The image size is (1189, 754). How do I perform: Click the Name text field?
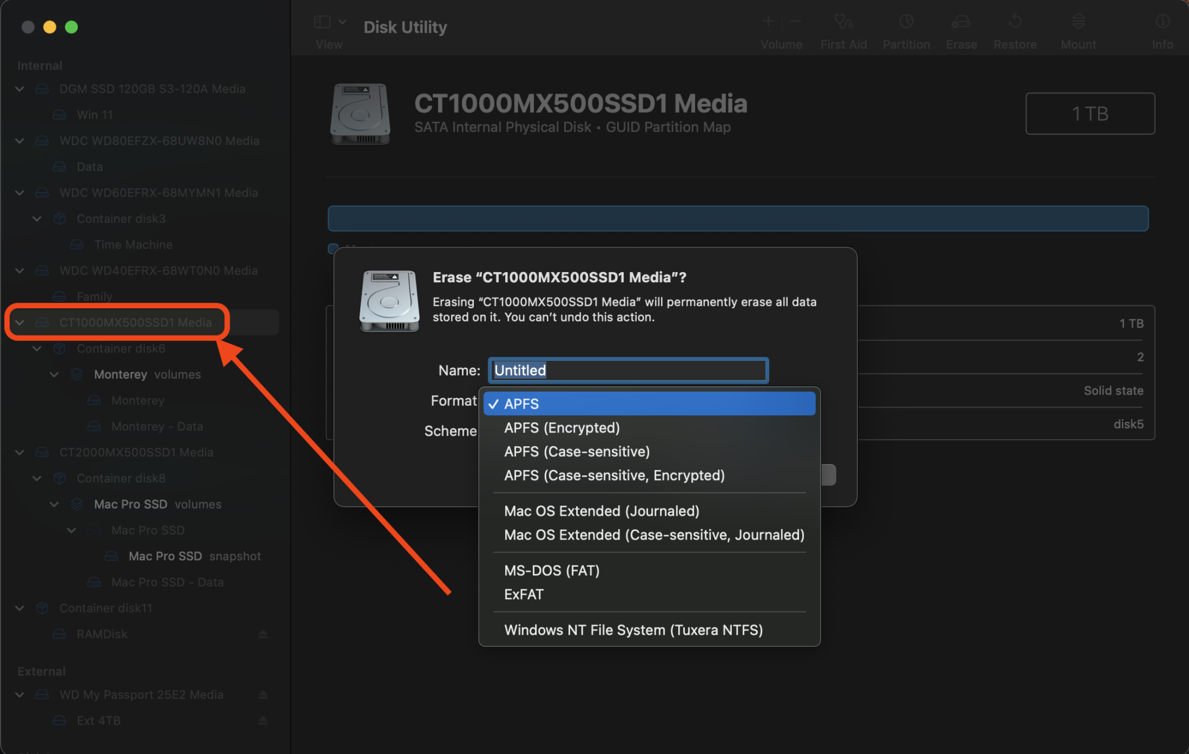628,370
